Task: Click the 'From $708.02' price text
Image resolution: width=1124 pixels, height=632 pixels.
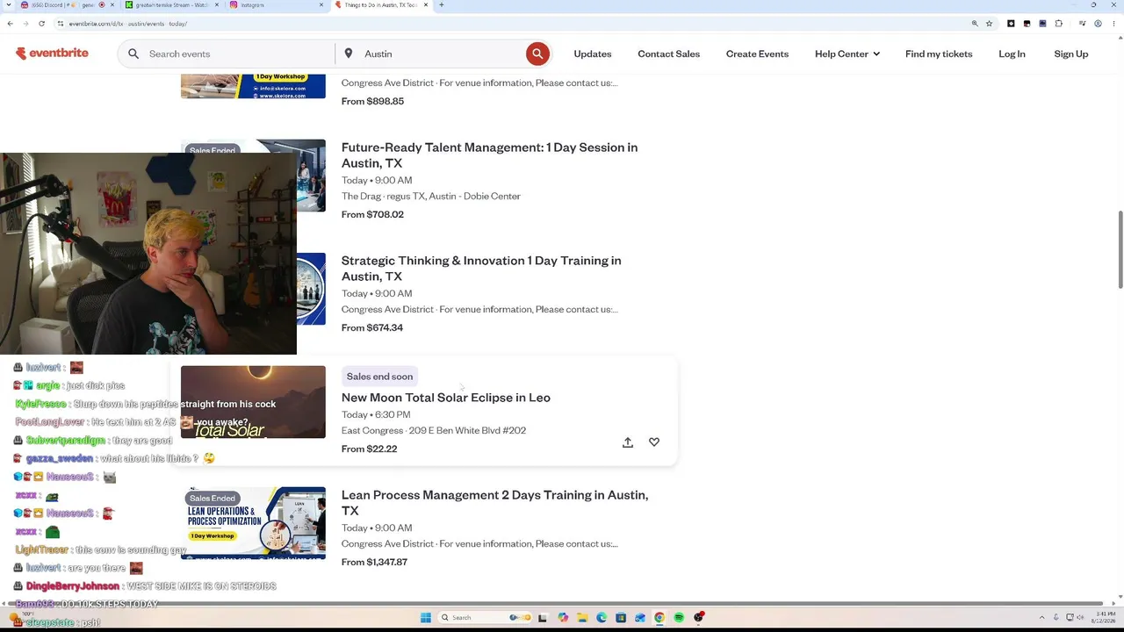Action: point(372,214)
